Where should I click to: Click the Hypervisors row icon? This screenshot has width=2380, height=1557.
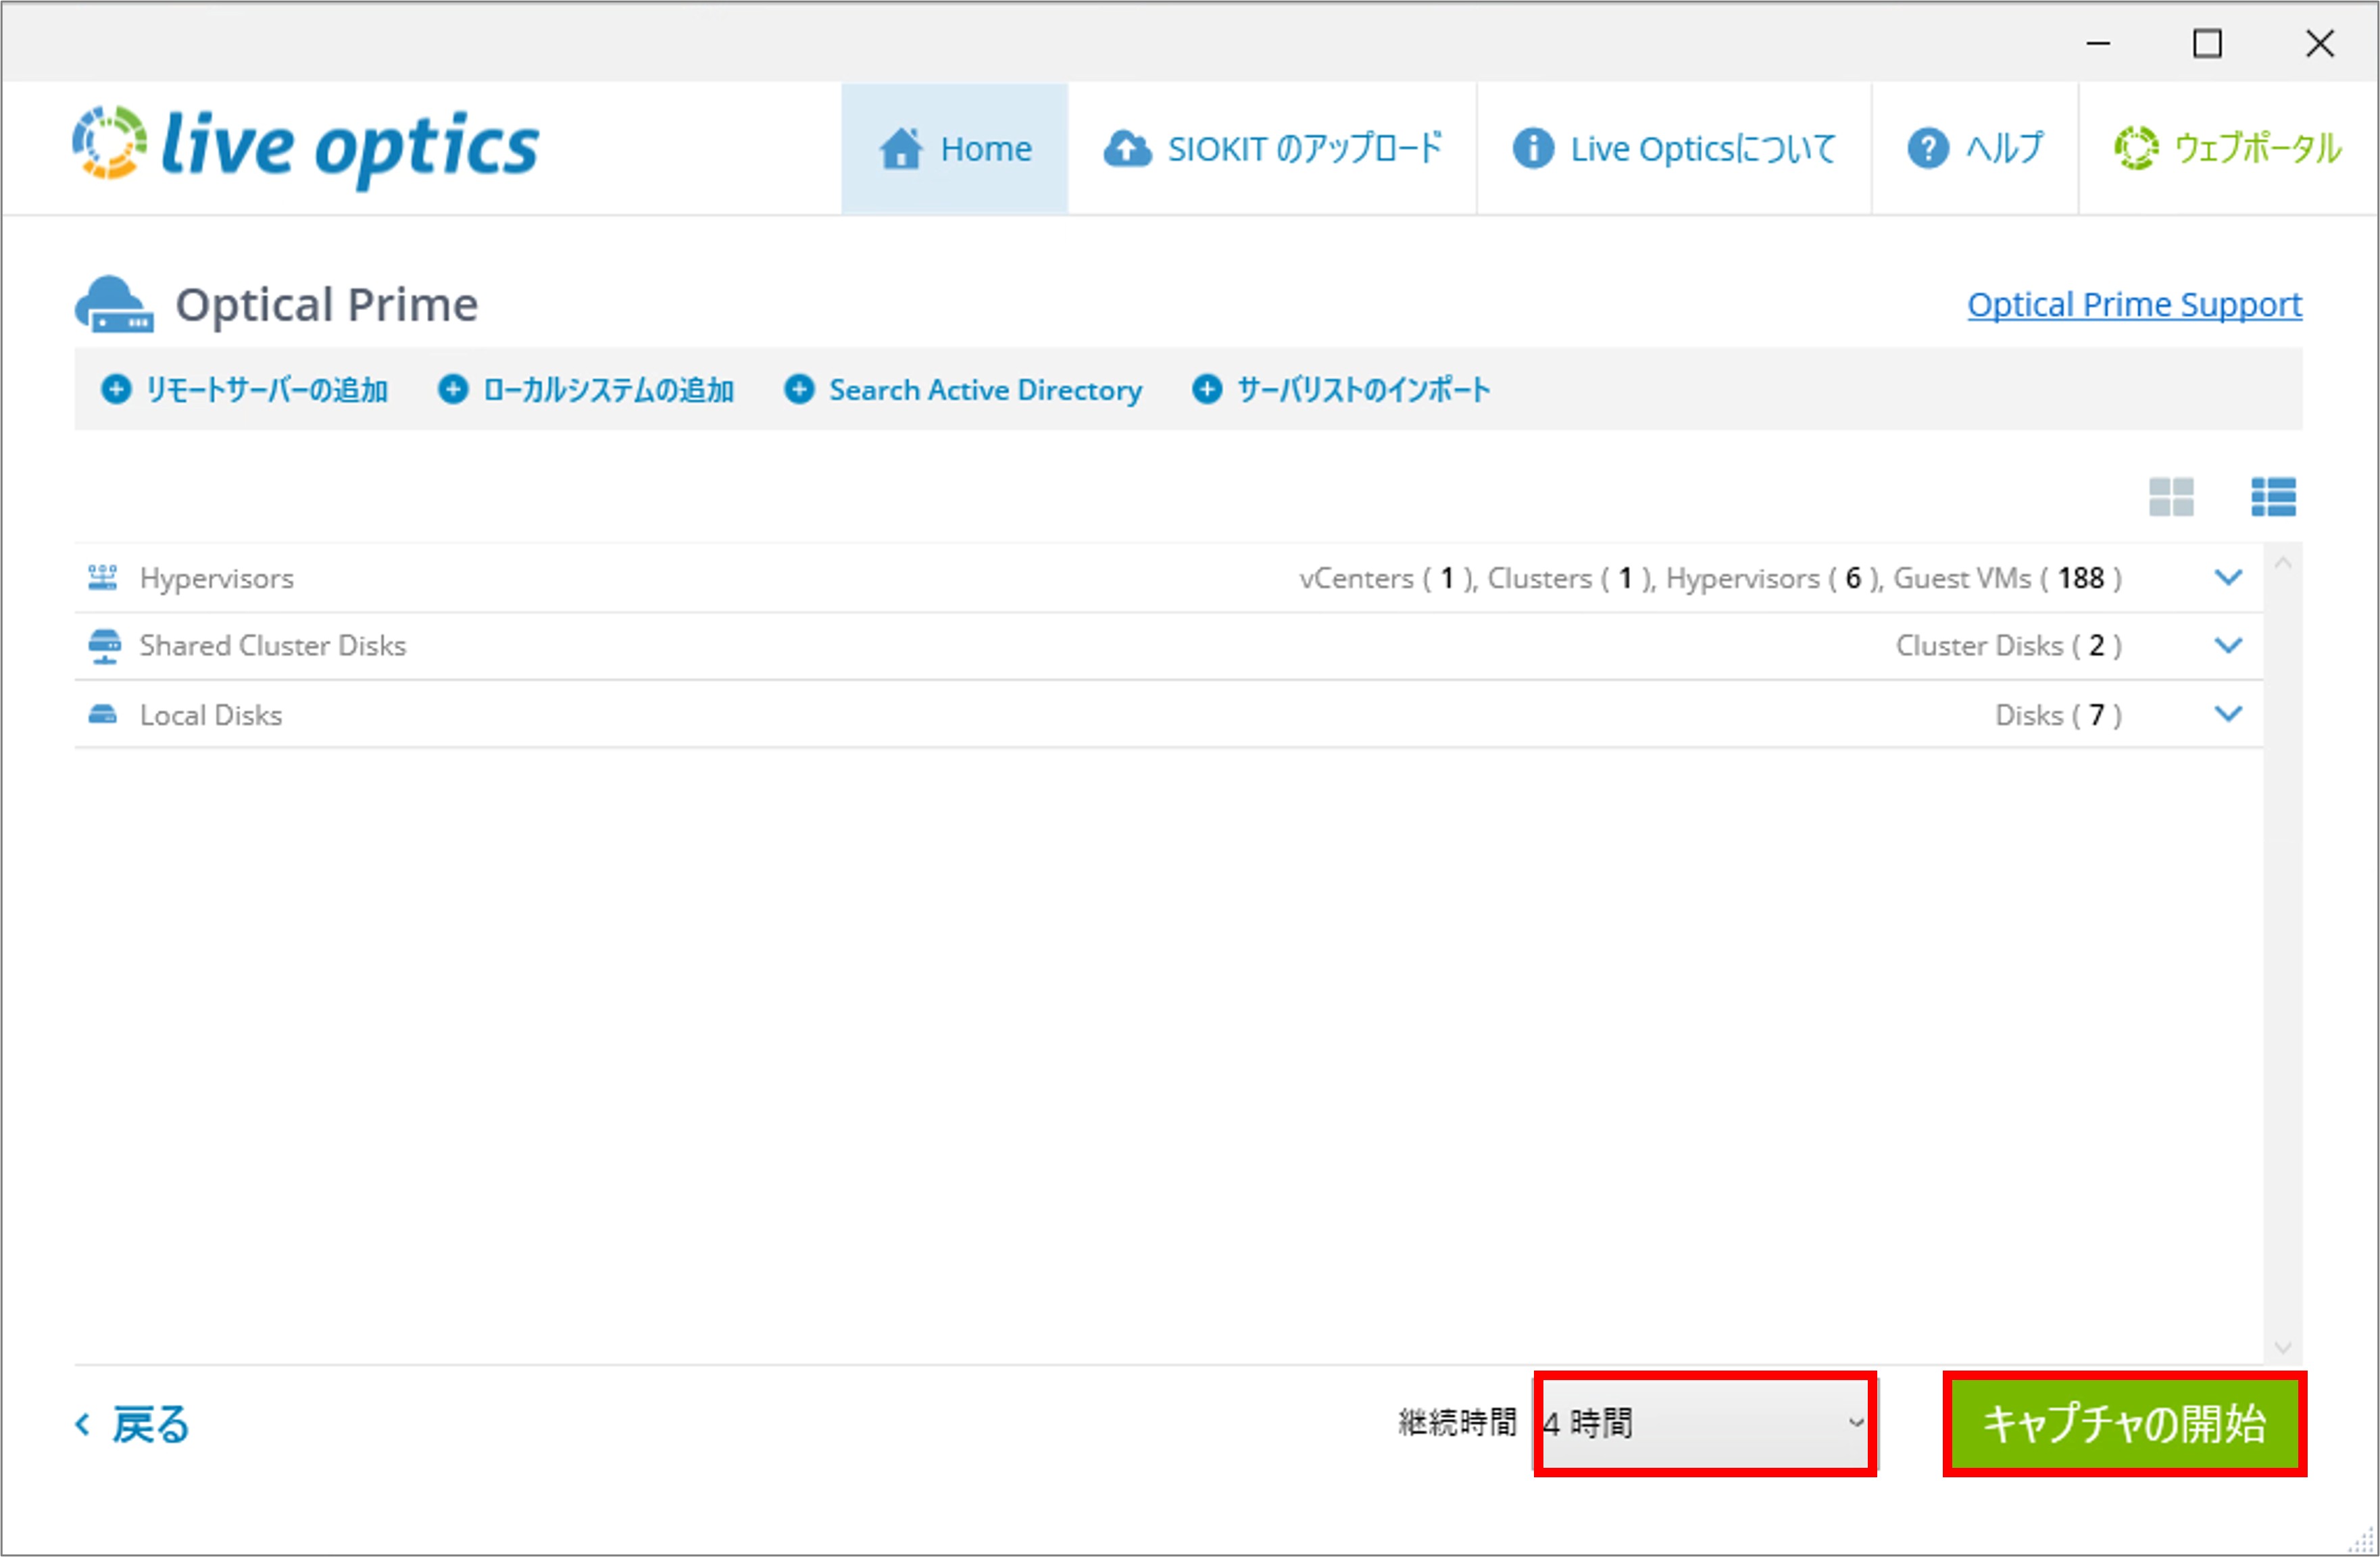click(x=103, y=578)
